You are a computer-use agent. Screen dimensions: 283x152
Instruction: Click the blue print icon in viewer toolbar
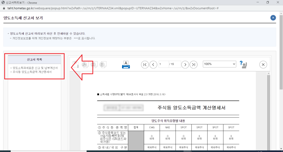point(126,65)
